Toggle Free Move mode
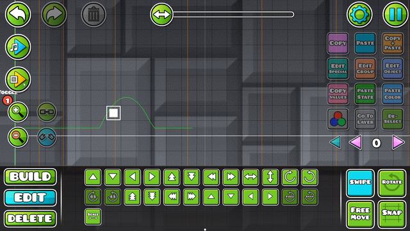This screenshot has width=410, height=231. pyautogui.click(x=360, y=214)
